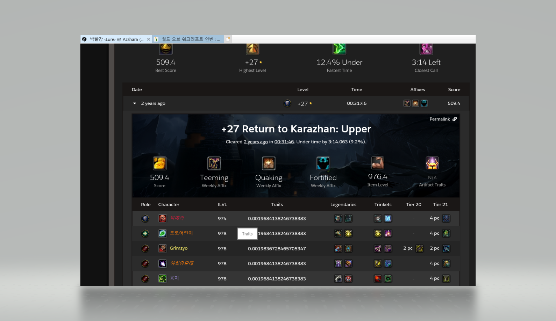Click the underlined 00:31:46 clear time link
556x321 pixels.
click(x=284, y=142)
